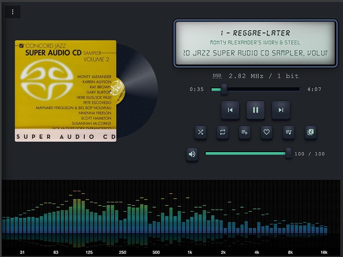Open the music library icon
The width and height of the screenshot is (343, 257).
[311, 132]
